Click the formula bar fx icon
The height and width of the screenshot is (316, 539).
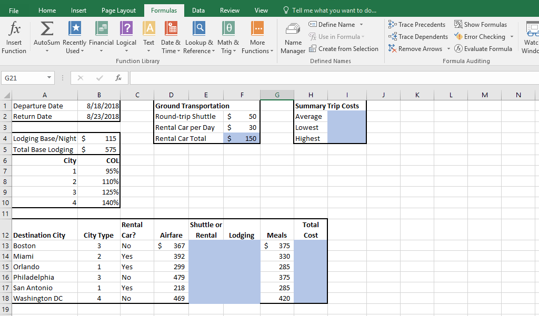point(118,78)
